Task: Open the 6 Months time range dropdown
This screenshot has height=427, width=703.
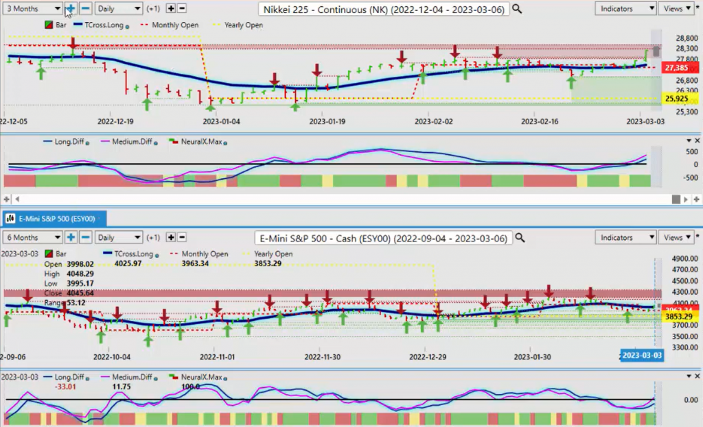Action: [x=32, y=238]
